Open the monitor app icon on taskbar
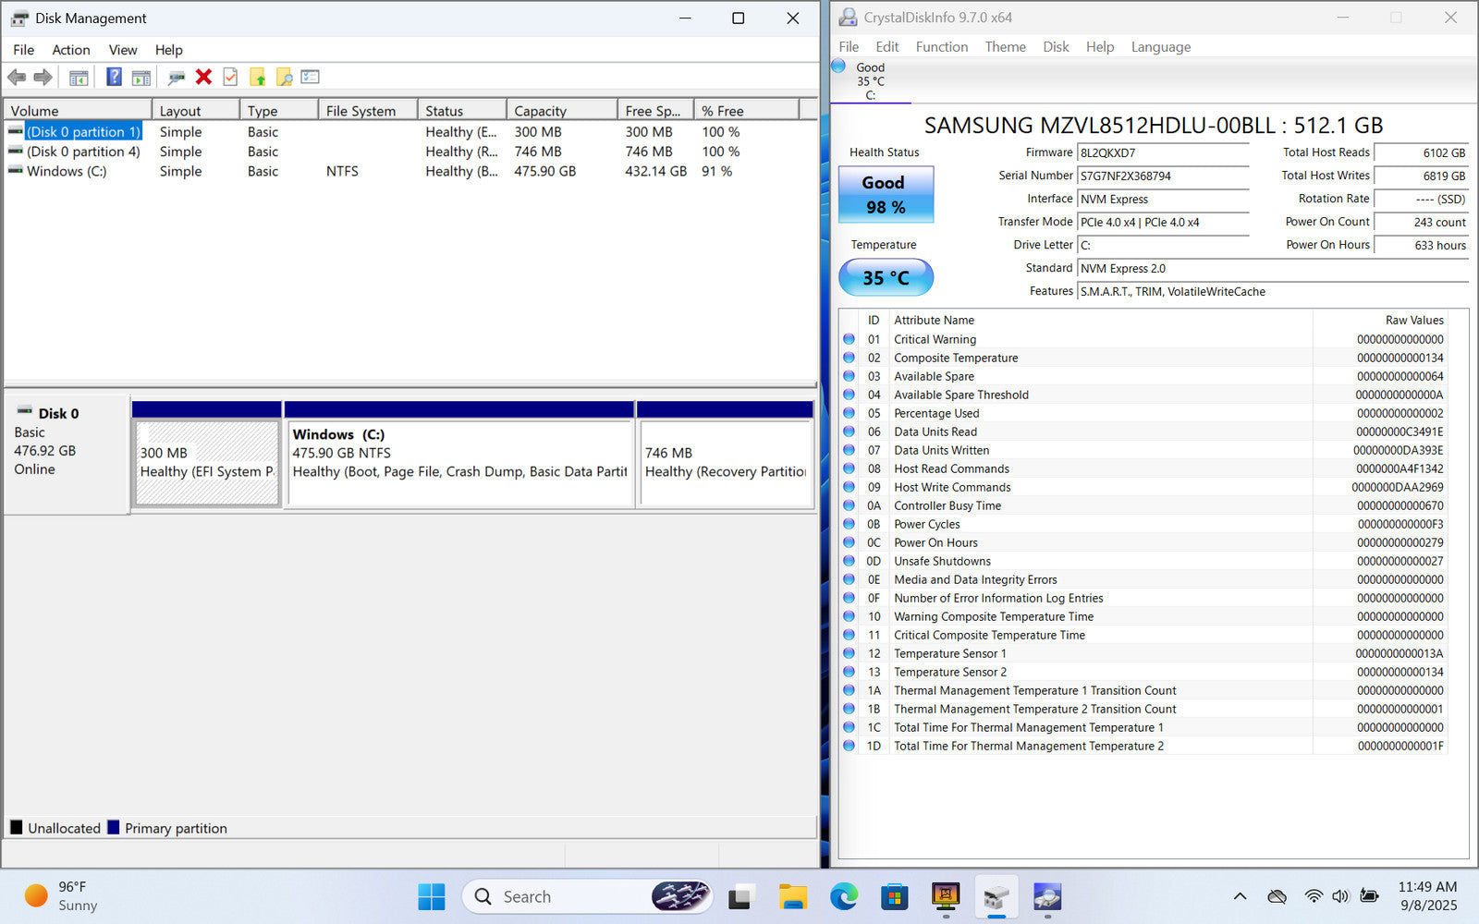The height and width of the screenshot is (924, 1479). click(x=945, y=895)
